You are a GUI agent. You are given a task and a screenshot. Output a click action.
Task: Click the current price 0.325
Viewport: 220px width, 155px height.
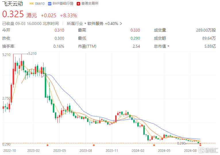click(13, 14)
